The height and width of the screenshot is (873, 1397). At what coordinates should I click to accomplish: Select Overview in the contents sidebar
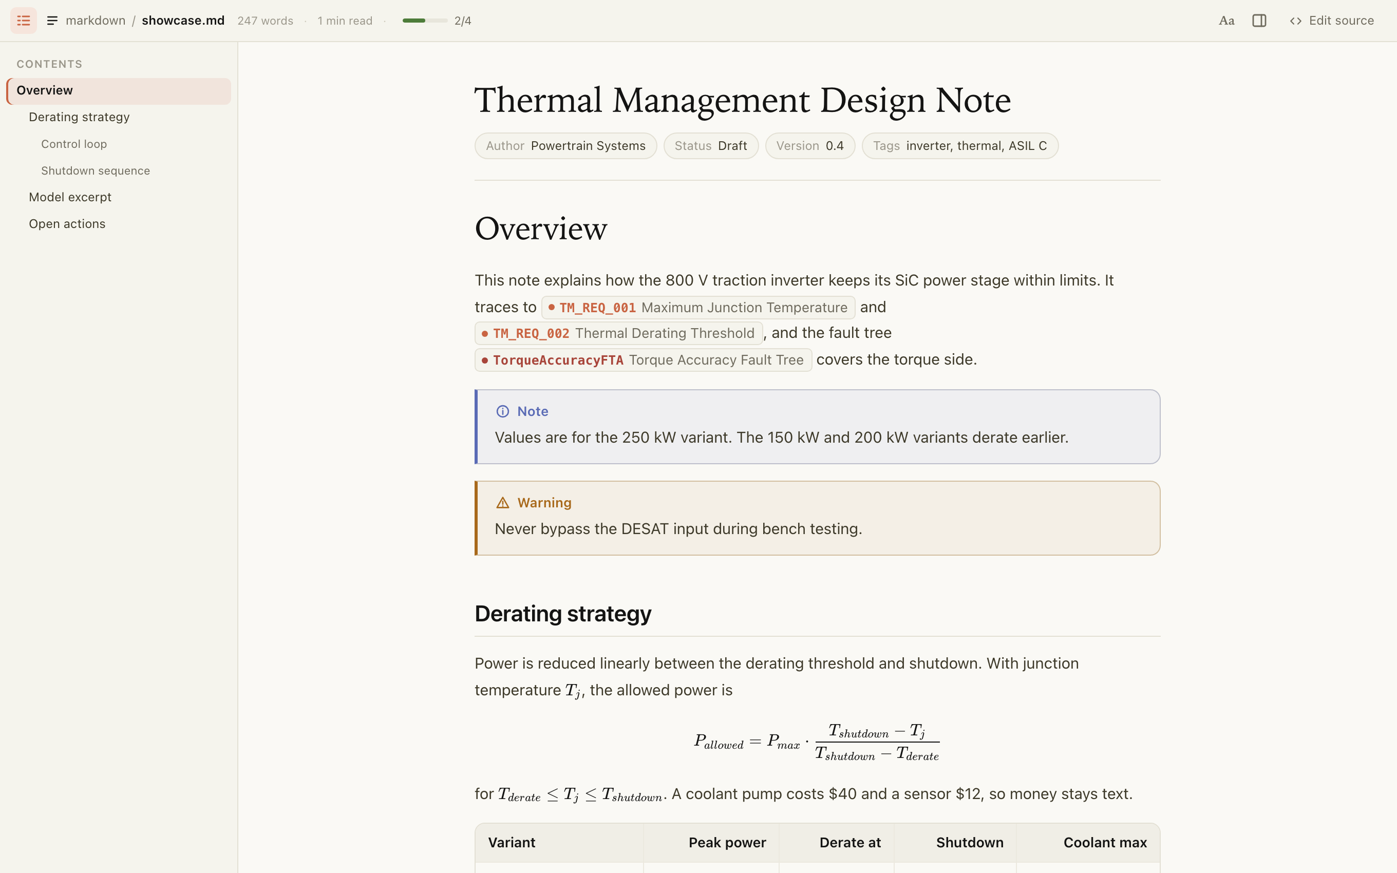click(x=119, y=91)
